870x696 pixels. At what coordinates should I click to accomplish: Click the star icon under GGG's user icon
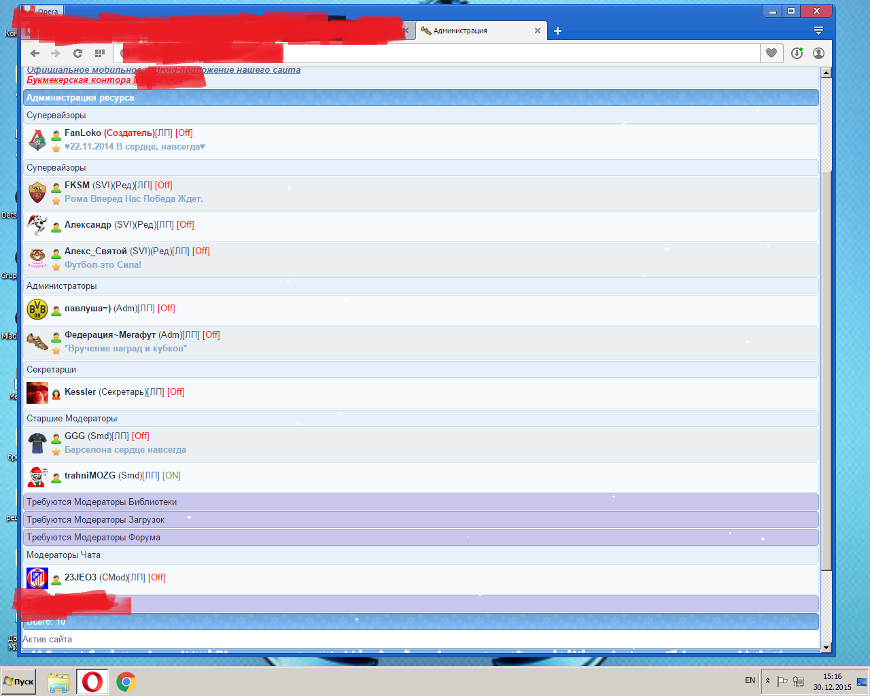[x=56, y=451]
